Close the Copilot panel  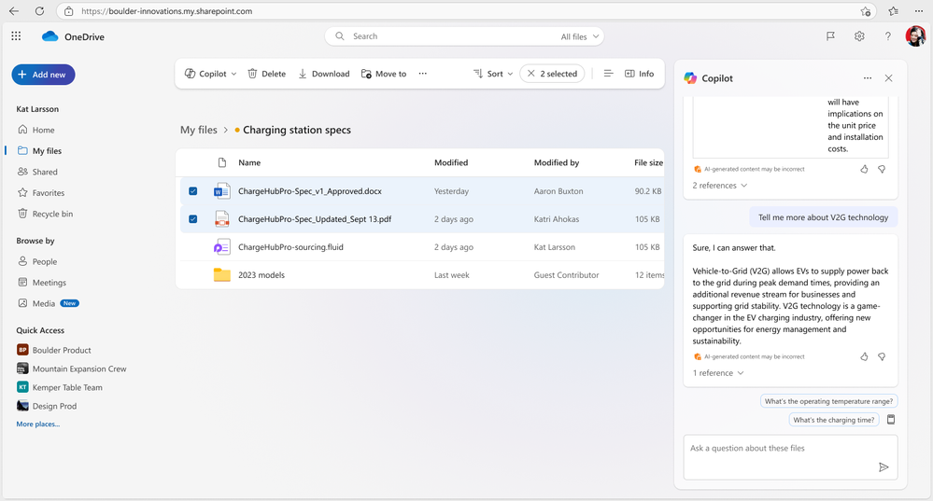(888, 77)
